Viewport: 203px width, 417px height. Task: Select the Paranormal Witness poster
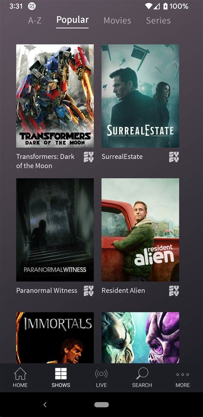tap(55, 230)
